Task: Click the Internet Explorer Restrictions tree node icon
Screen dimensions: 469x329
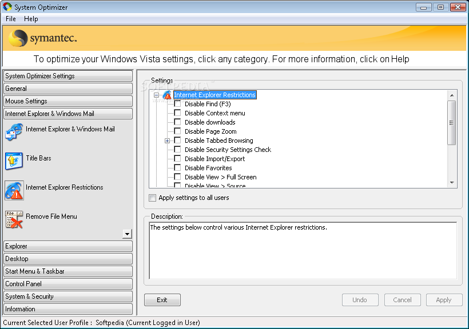Action: coord(167,95)
